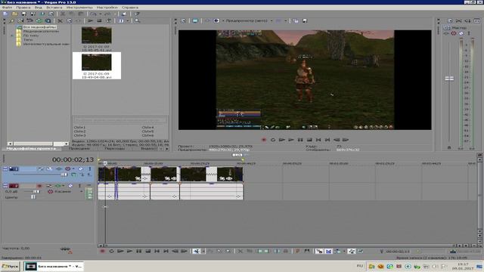Click the Search media magnifier icon
Screen dimensions: 484x272
pyautogui.click(x=137, y=21)
